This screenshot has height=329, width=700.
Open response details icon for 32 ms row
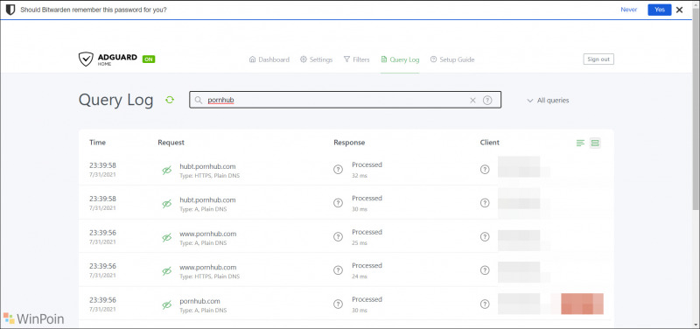(x=338, y=169)
